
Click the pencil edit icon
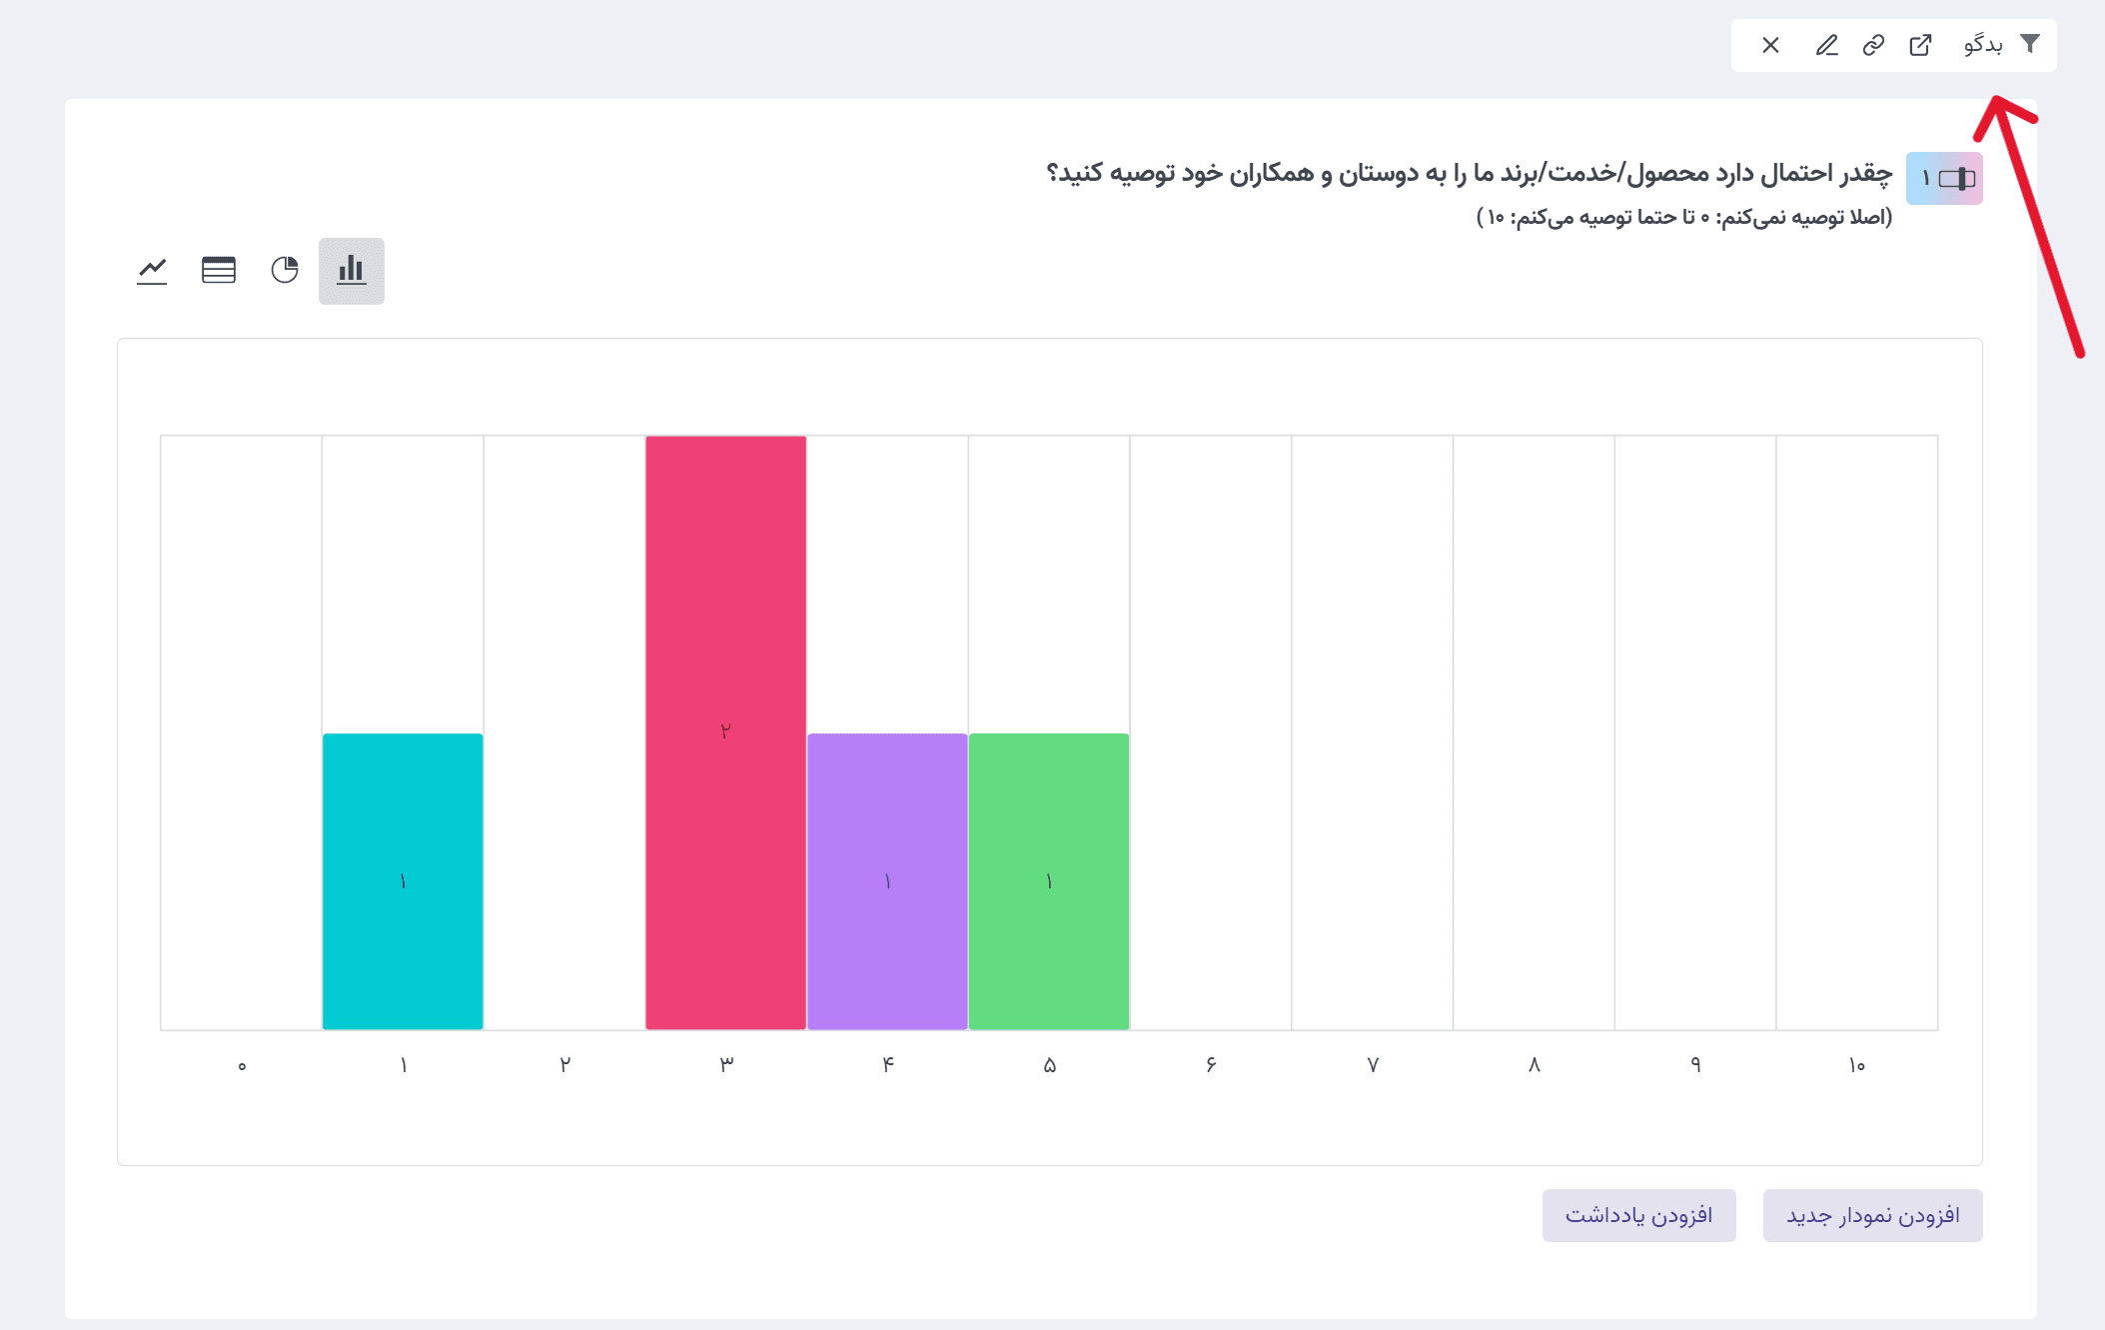point(1826,45)
